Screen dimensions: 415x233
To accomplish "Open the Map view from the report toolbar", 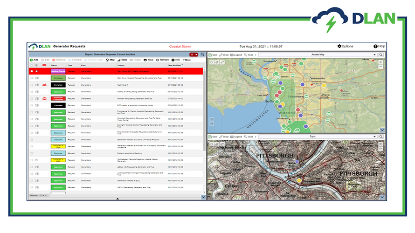I will [x=111, y=60].
